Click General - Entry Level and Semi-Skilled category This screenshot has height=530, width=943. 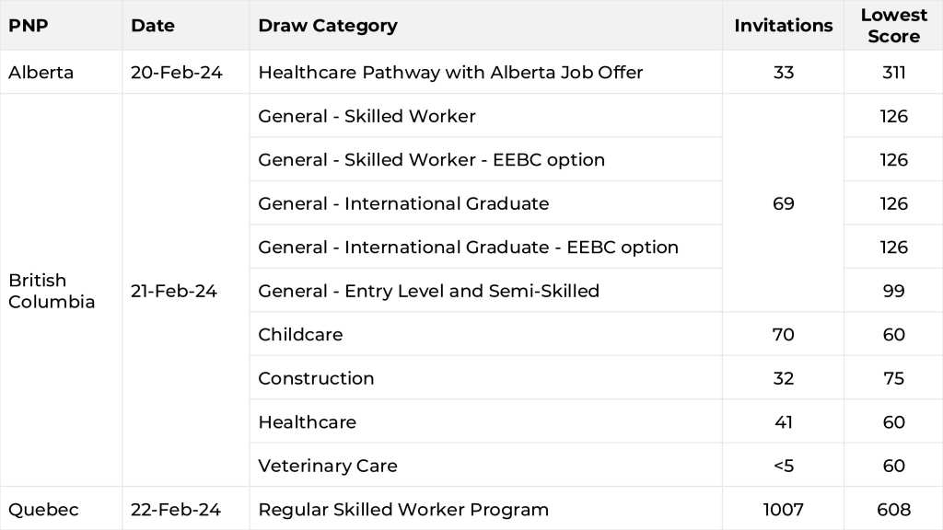428,291
